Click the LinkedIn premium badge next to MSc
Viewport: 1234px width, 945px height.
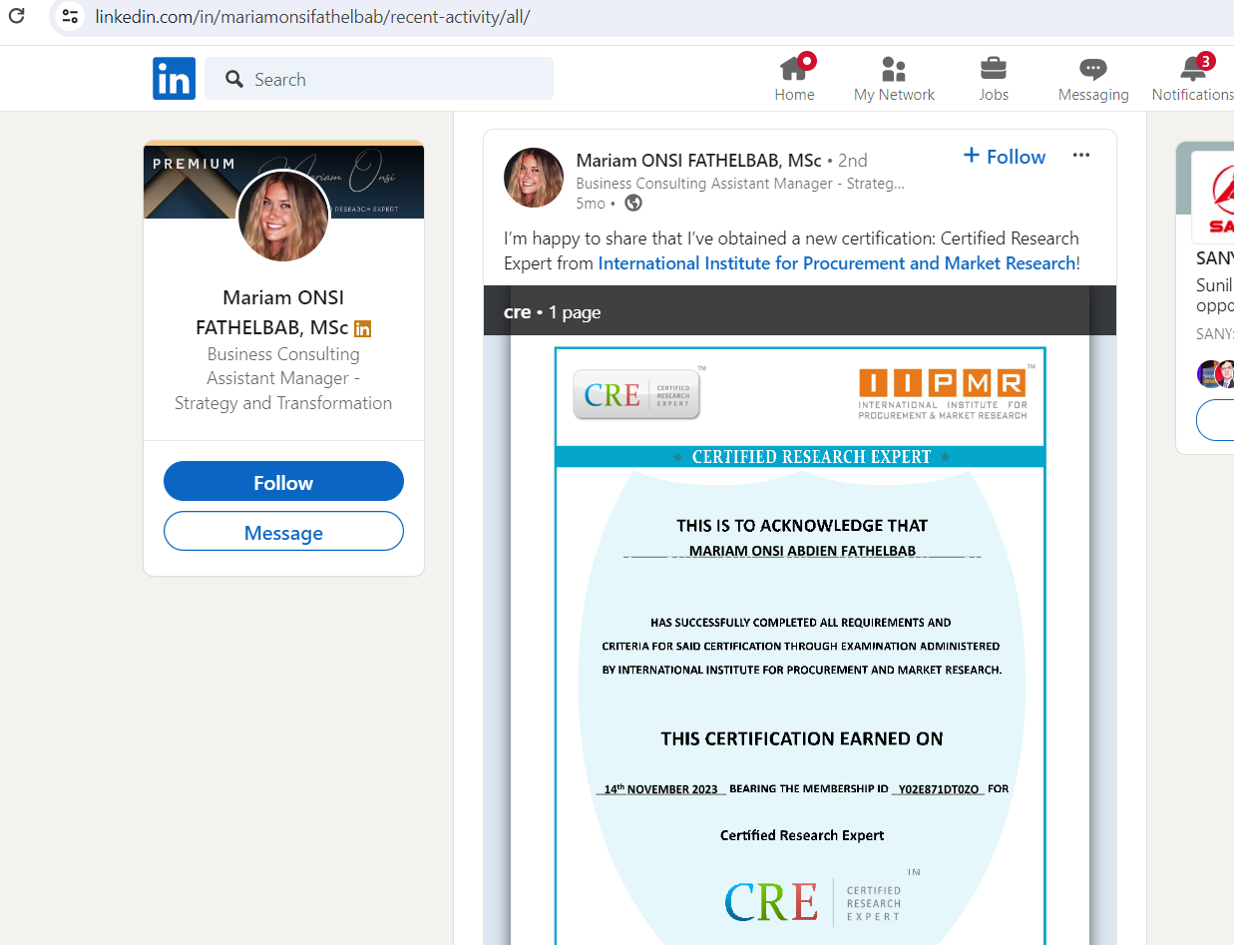pyautogui.click(x=363, y=328)
